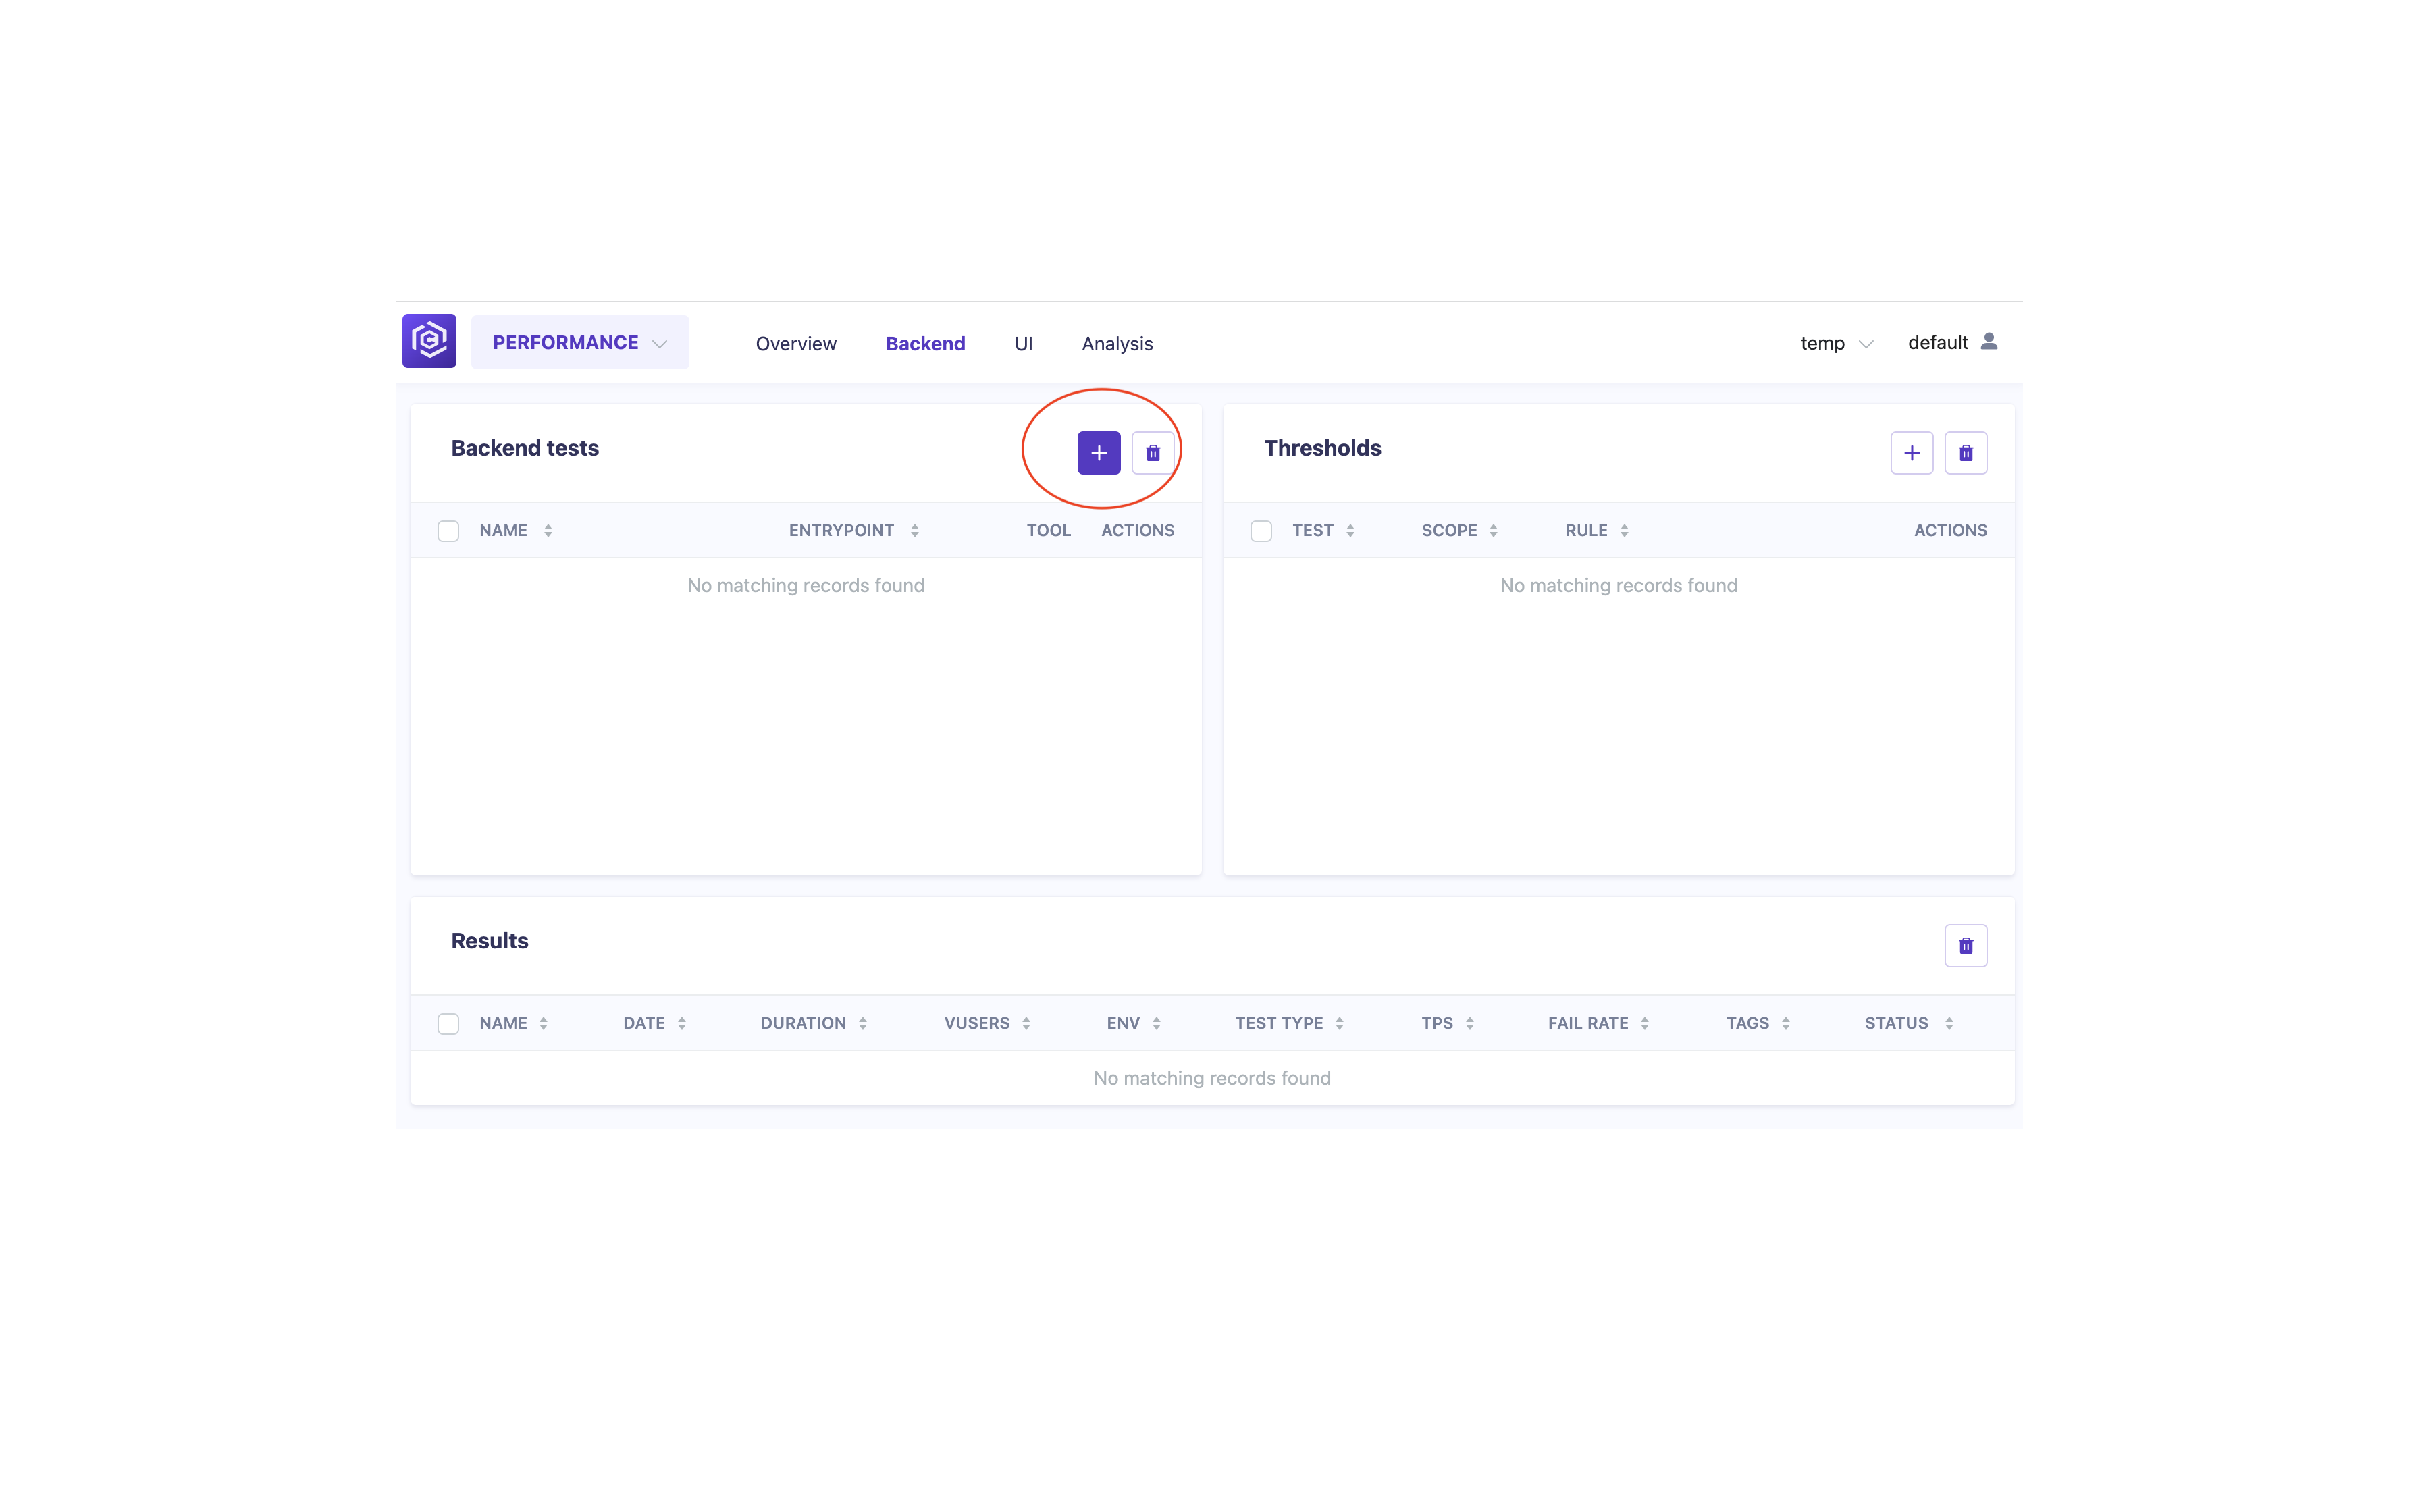The image size is (2420, 1512).
Task: Click the default user name
Action: click(x=1937, y=342)
